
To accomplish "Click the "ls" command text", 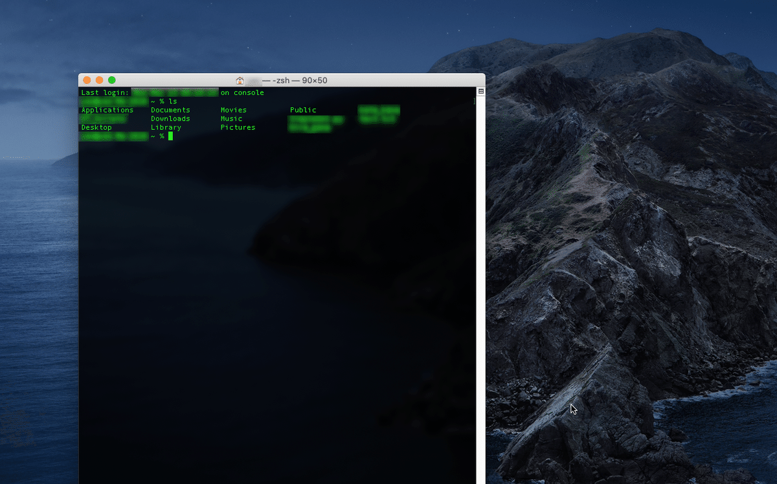I will tap(172, 101).
